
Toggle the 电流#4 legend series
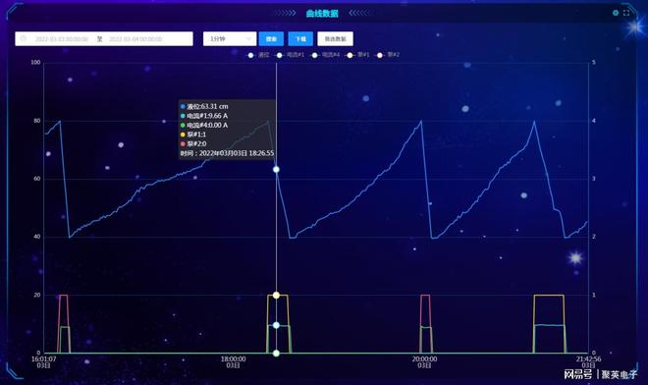(x=326, y=55)
